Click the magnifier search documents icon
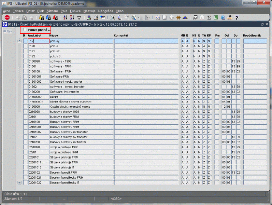This screenshot has width=272, height=205. [133, 17]
